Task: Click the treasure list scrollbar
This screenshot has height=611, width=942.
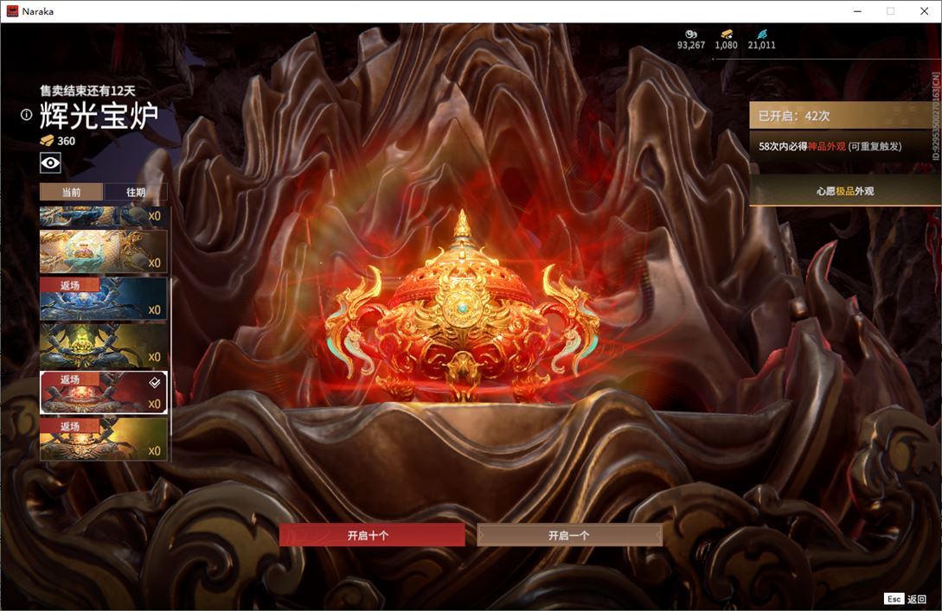Action: point(171,357)
